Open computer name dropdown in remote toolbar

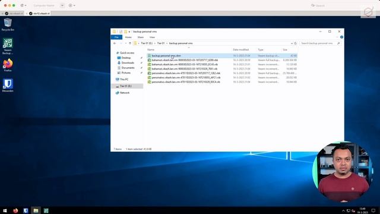point(62,5)
